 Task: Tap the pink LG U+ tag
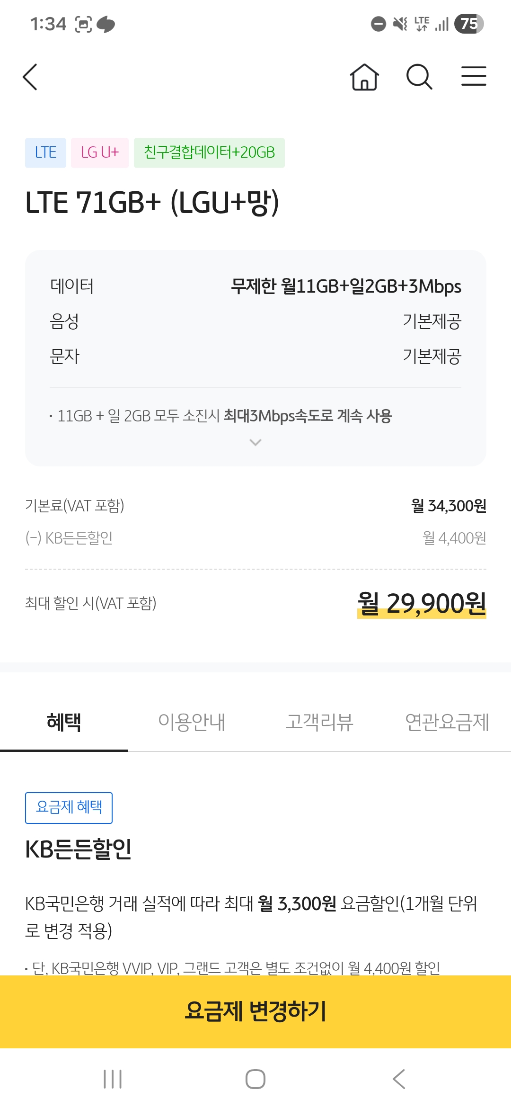100,152
